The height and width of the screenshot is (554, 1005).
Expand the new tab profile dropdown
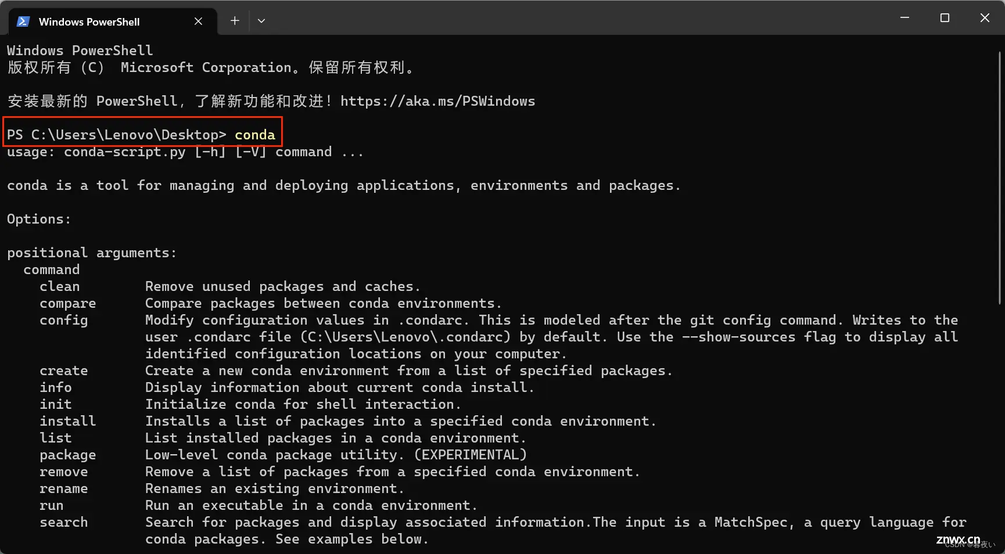(261, 21)
